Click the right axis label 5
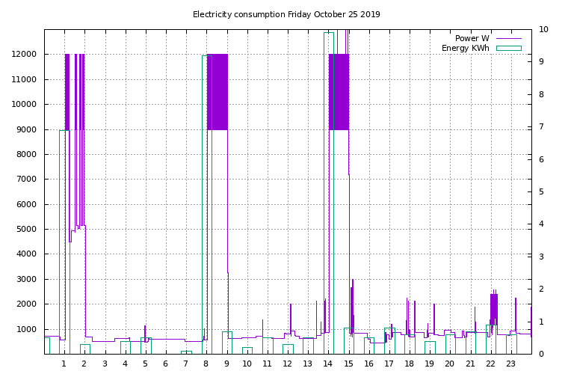The width and height of the screenshot is (574, 374). [541, 192]
